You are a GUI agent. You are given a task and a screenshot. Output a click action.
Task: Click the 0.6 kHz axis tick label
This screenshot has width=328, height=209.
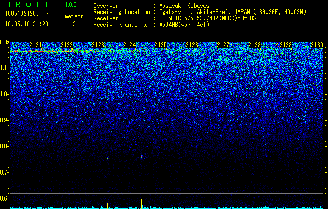pos(5,199)
